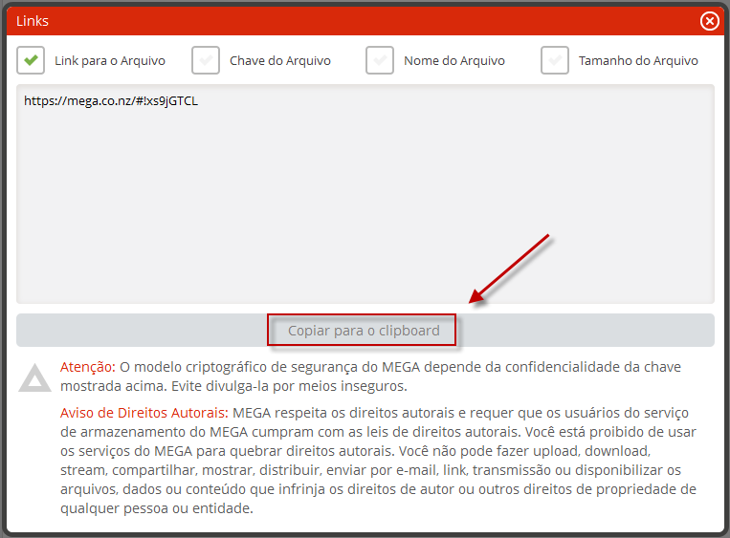Close the Links dialog
The width and height of the screenshot is (730, 538).
click(x=709, y=20)
